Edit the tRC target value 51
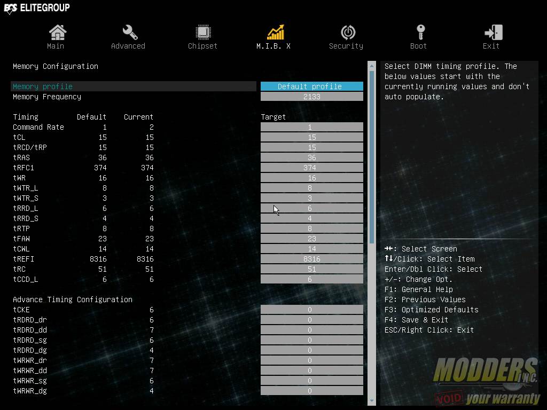The width and height of the screenshot is (547, 410). [312, 269]
